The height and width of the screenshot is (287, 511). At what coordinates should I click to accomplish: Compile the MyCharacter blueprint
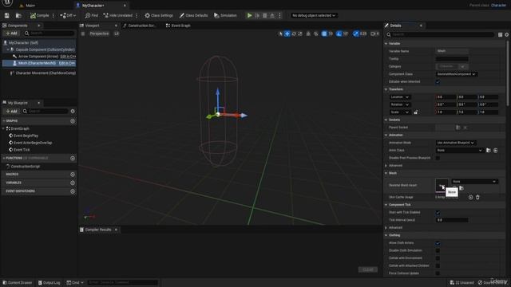tap(39, 15)
